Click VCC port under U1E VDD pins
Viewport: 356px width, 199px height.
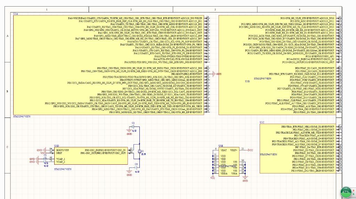[x=212, y=177]
